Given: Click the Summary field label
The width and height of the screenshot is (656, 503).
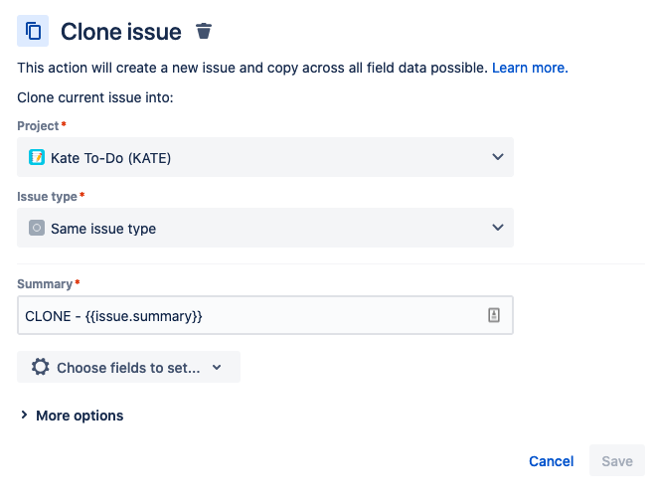Looking at the screenshot, I should [x=45, y=284].
